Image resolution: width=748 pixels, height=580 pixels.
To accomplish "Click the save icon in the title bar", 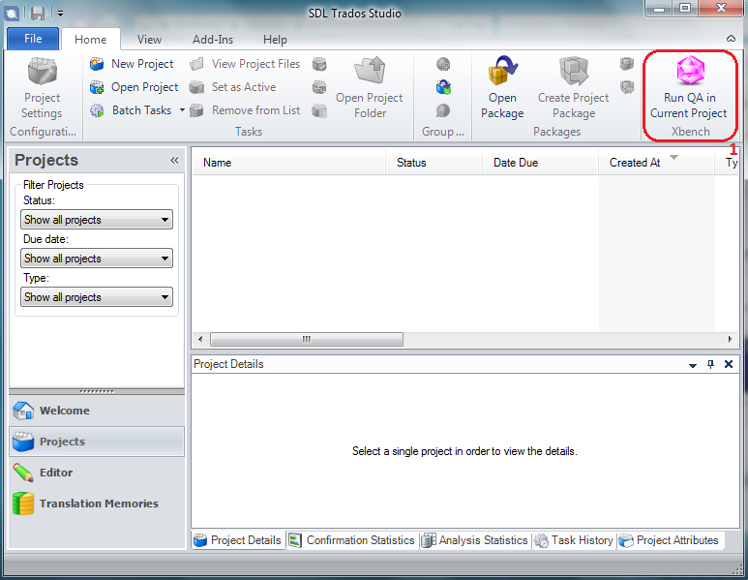I will 38,14.
